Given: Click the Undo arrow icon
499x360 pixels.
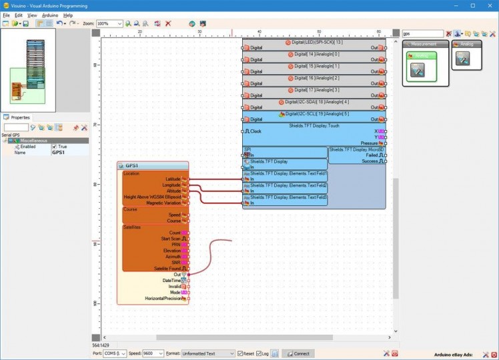Looking at the screenshot, I should click(x=59, y=23).
